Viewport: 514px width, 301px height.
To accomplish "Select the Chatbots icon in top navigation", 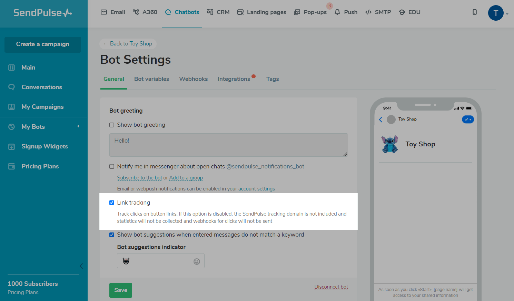I will pyautogui.click(x=168, y=12).
